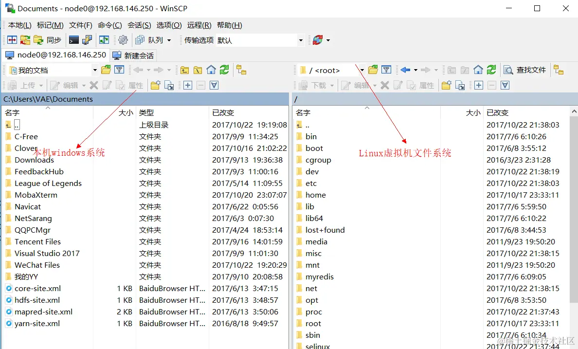Open the 传输选项 默认 transfer settings combo box
The height and width of the screenshot is (349, 578).
pyautogui.click(x=260, y=40)
